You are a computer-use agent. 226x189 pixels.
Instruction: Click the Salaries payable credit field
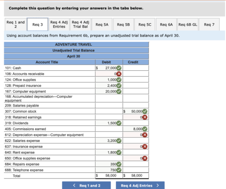click(x=136, y=105)
